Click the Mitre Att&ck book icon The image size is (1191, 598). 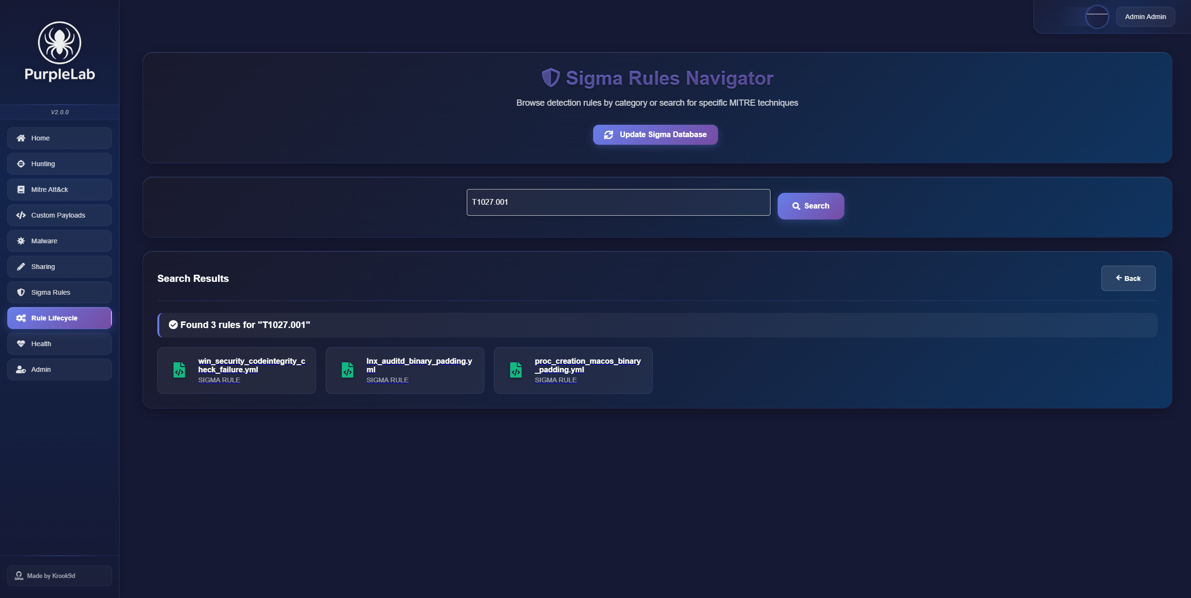coord(21,189)
